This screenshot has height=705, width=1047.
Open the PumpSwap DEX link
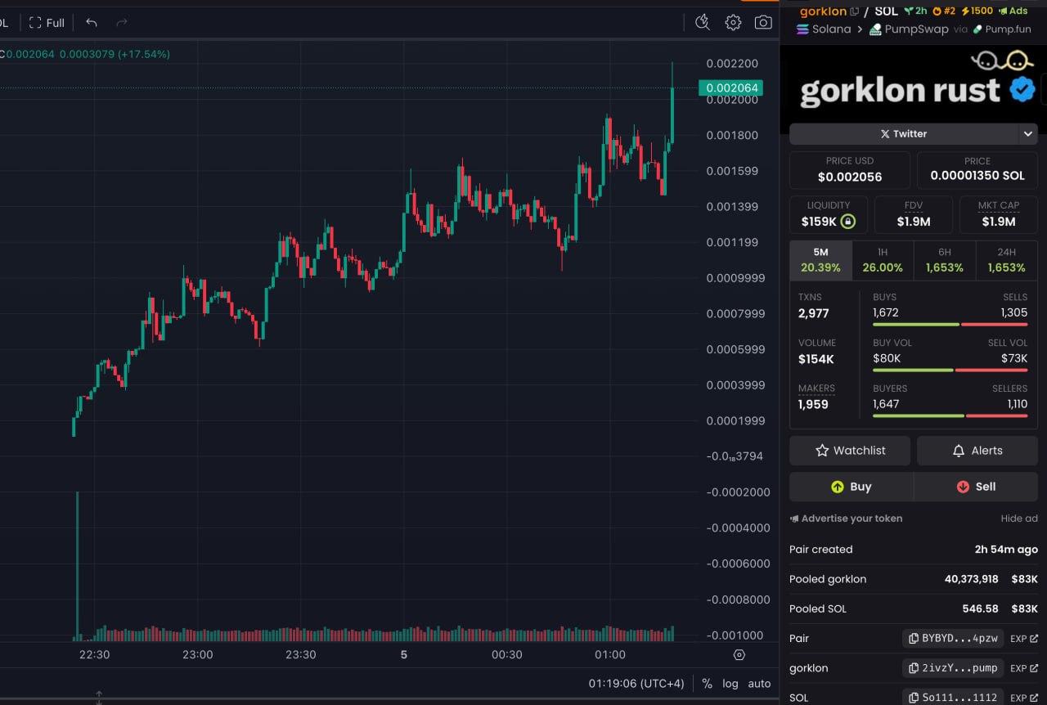coord(909,29)
